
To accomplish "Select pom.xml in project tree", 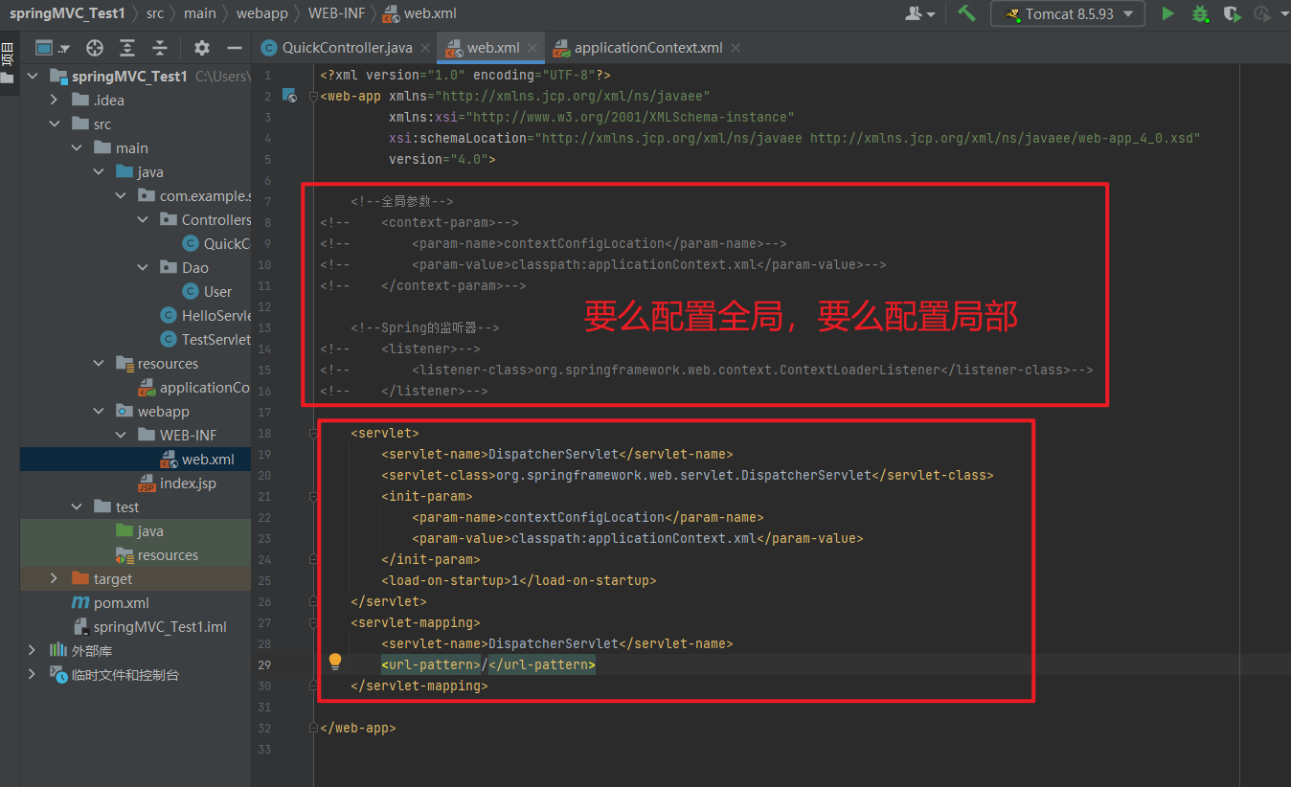I will tap(121, 603).
